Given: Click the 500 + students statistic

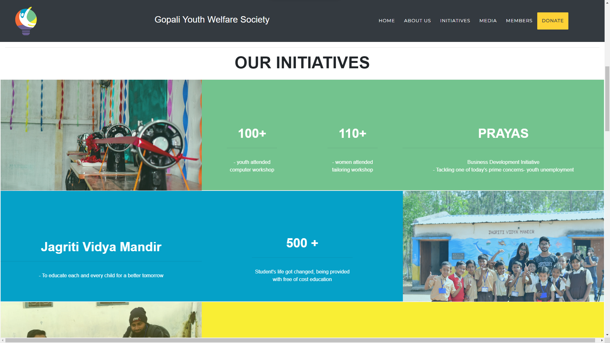Looking at the screenshot, I should coord(302,243).
